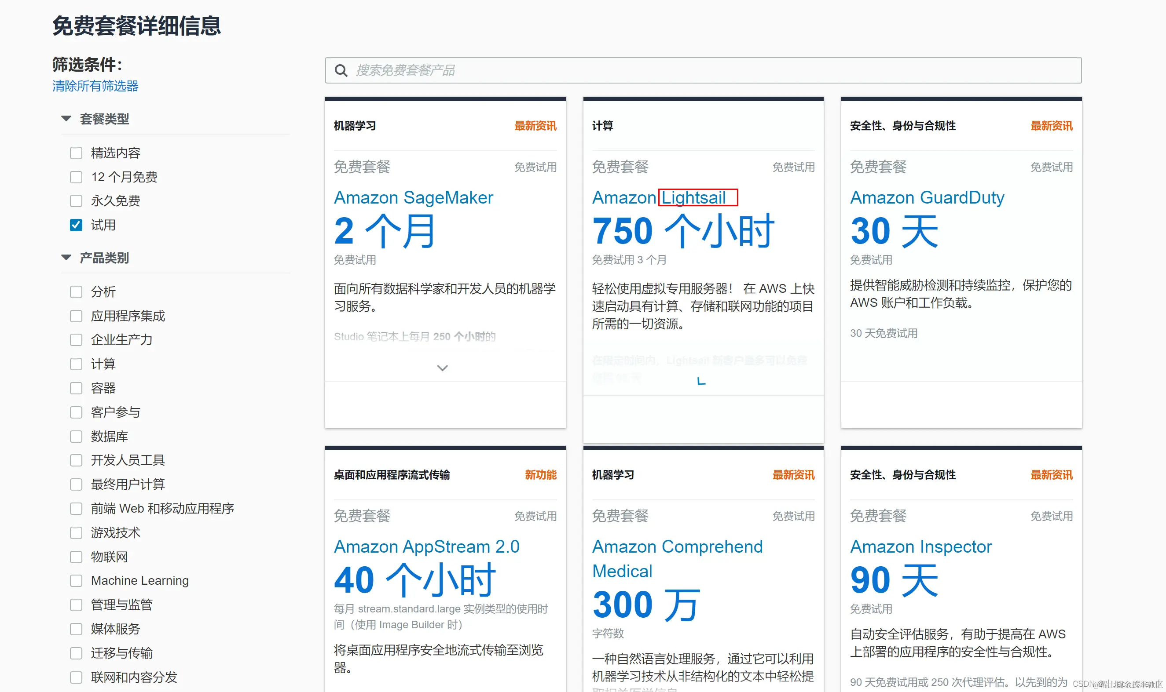
Task: Expand the SageMaker card details chevron
Action: click(x=442, y=368)
